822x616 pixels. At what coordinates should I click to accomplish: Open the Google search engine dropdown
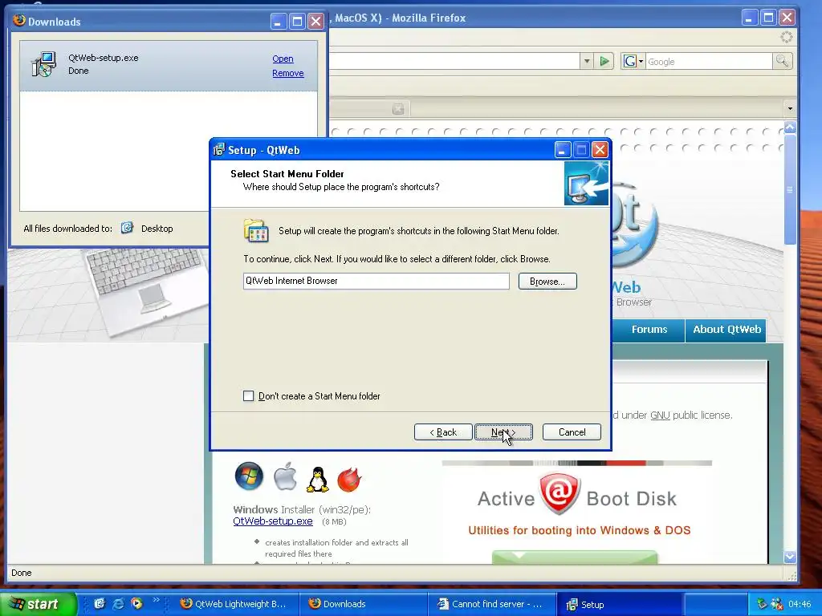pos(633,61)
